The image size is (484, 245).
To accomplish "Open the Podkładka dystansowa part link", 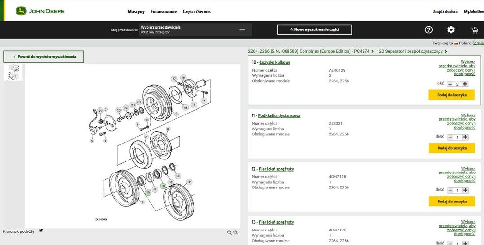I will coord(279,115).
